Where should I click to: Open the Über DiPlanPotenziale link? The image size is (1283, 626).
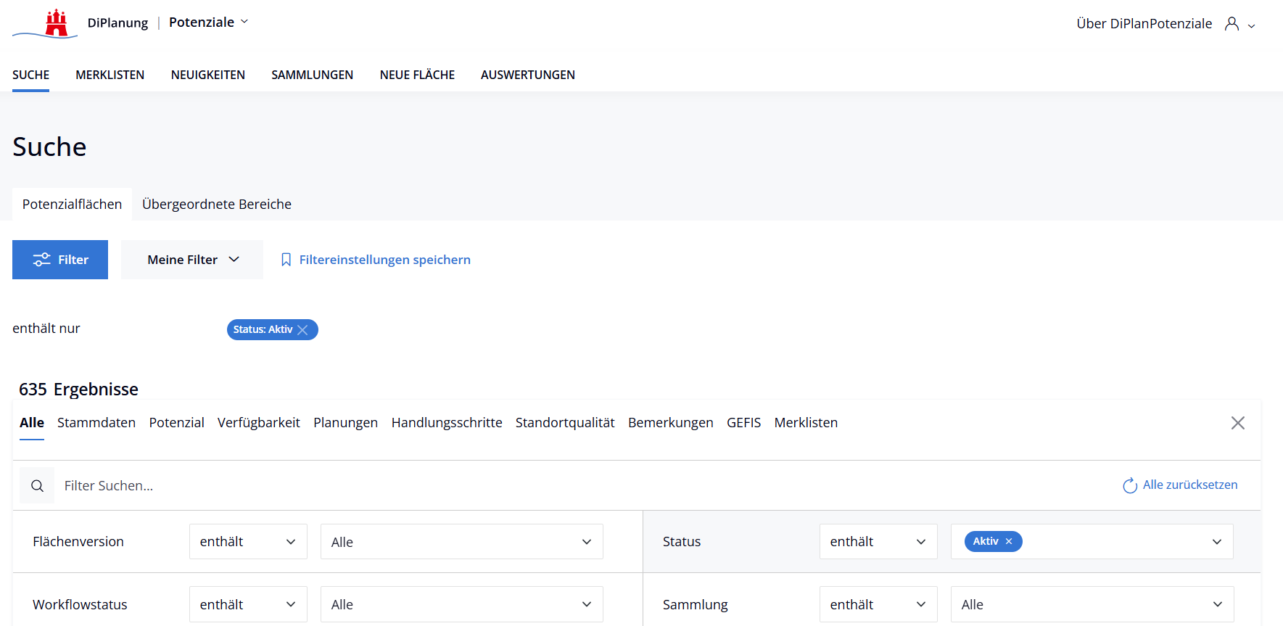[x=1144, y=24]
